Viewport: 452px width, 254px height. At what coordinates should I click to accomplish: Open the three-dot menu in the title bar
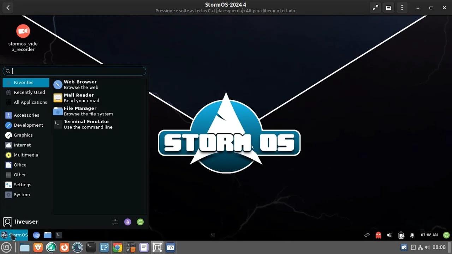(x=402, y=7)
